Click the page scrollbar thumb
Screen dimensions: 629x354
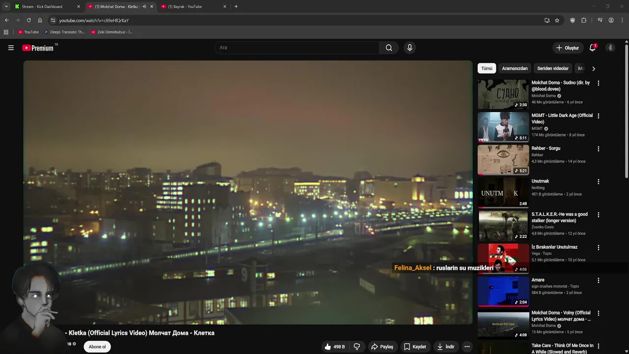[x=627, y=112]
